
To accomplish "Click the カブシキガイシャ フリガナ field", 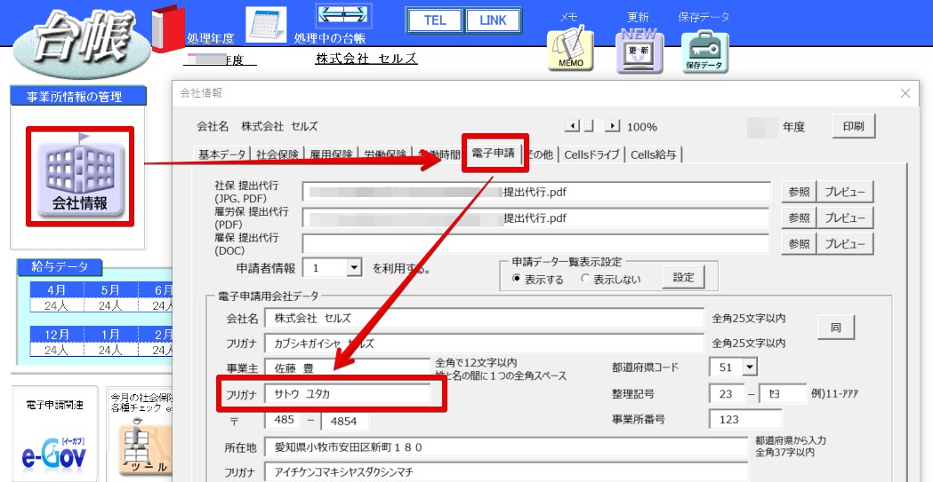I will point(485,344).
